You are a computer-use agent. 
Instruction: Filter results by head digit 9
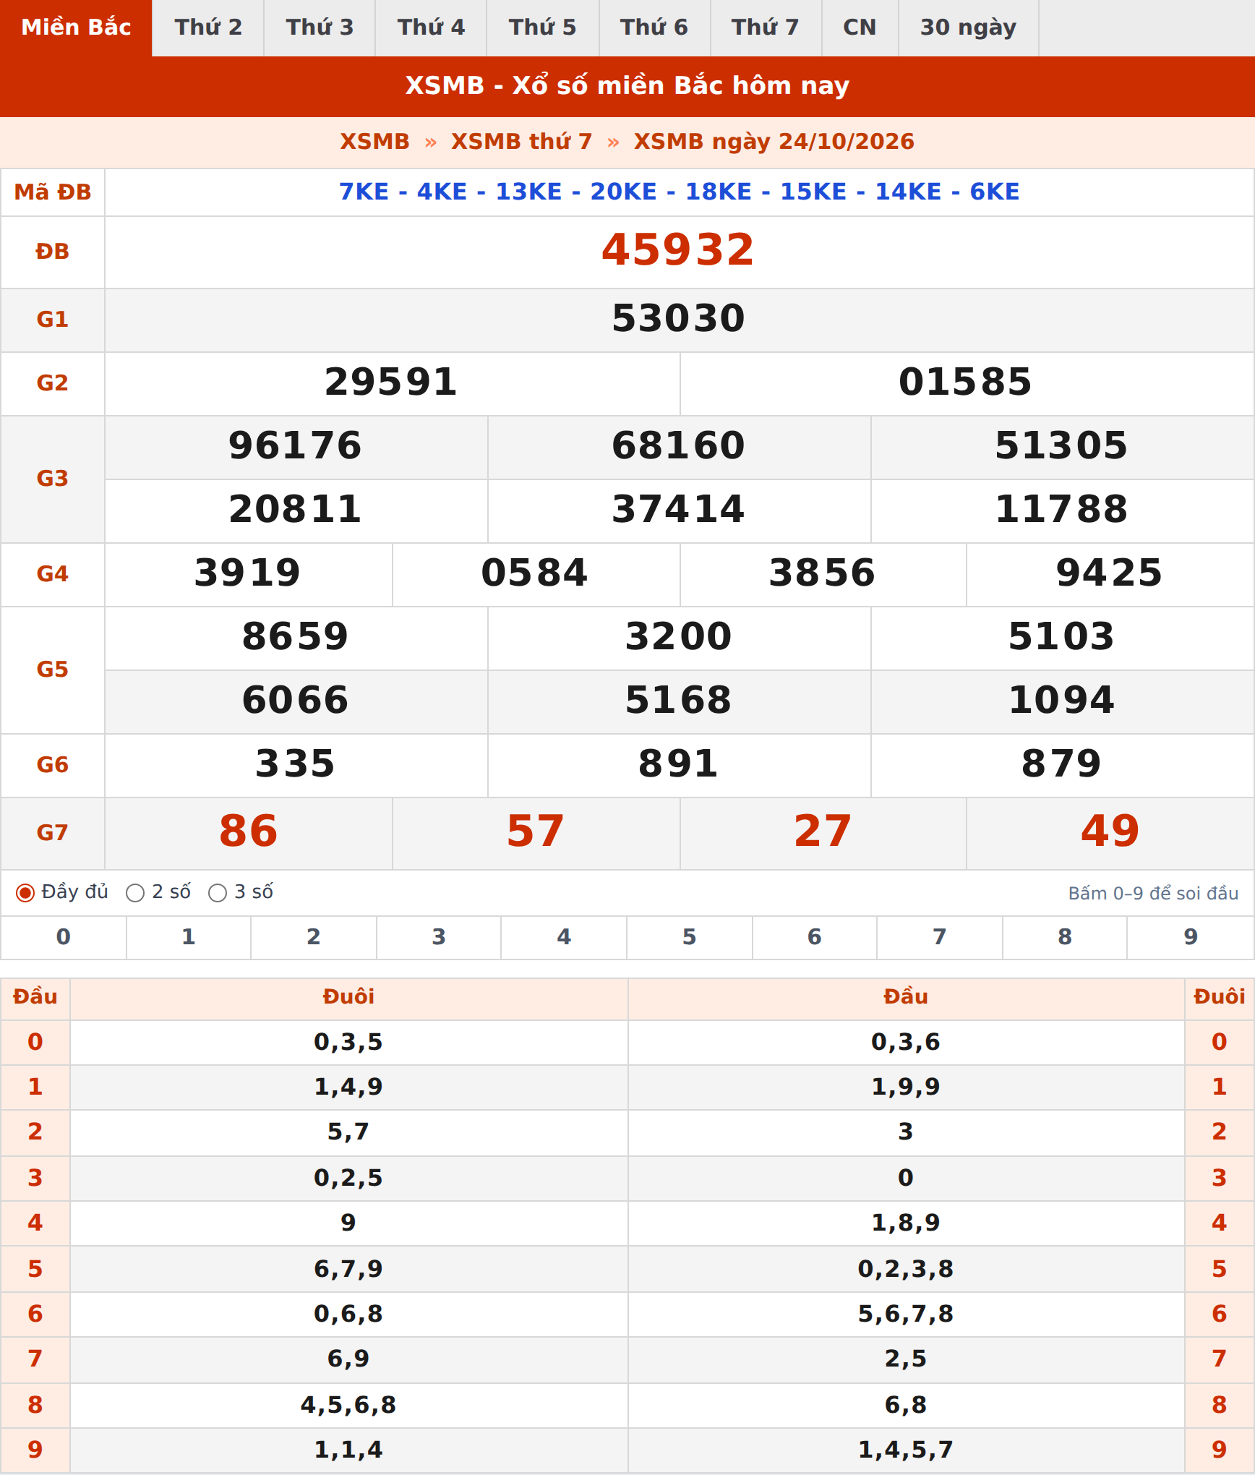[1191, 938]
